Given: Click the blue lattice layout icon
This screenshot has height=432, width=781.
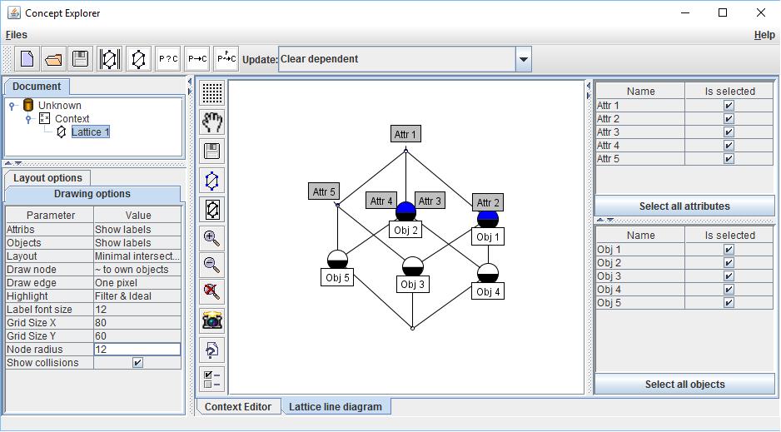Looking at the screenshot, I should pos(212,181).
